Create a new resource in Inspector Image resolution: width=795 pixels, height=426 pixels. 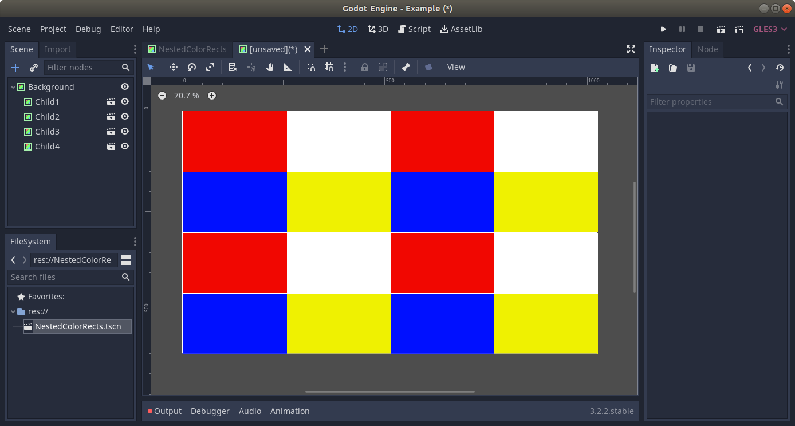[x=655, y=68]
